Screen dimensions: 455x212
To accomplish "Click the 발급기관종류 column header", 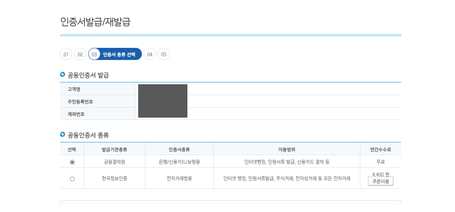I will (114, 150).
